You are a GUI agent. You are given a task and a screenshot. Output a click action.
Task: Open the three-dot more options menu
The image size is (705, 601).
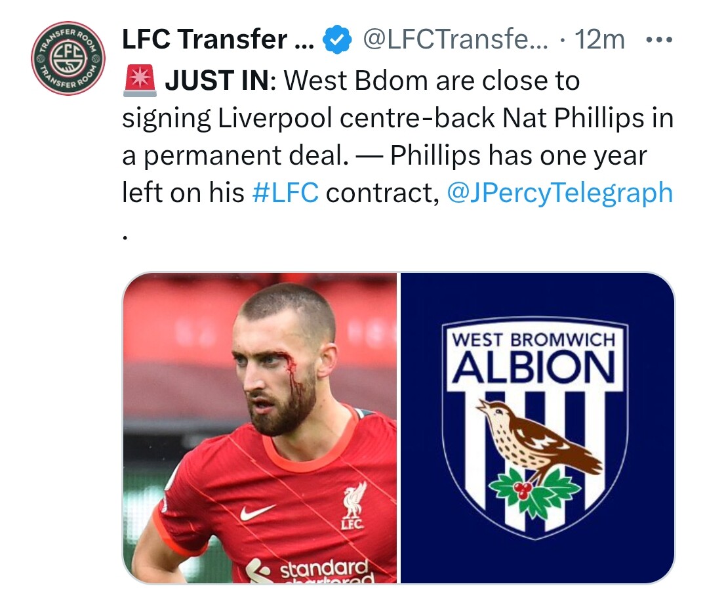(x=658, y=40)
